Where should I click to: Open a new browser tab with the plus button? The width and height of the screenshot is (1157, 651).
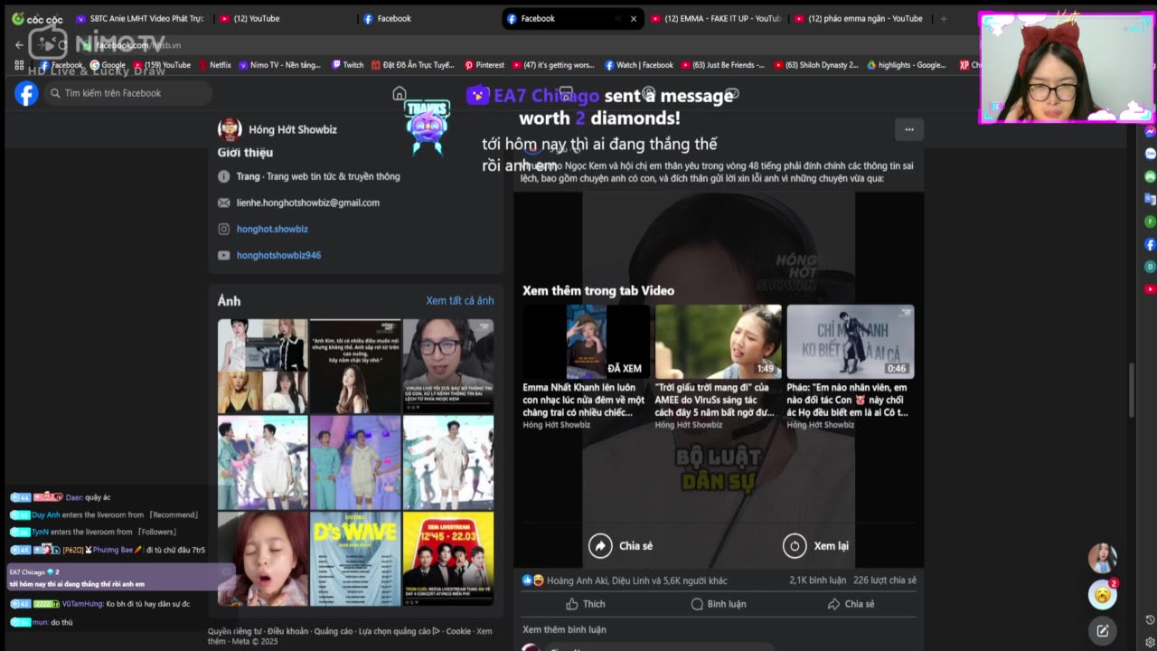[x=944, y=18]
